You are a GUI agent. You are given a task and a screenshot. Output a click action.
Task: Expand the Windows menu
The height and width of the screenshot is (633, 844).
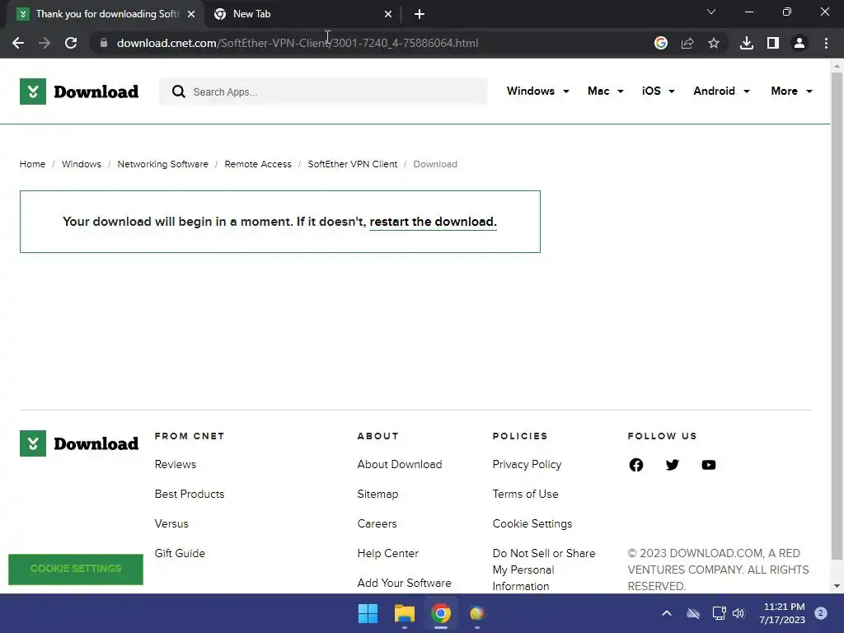pos(537,91)
